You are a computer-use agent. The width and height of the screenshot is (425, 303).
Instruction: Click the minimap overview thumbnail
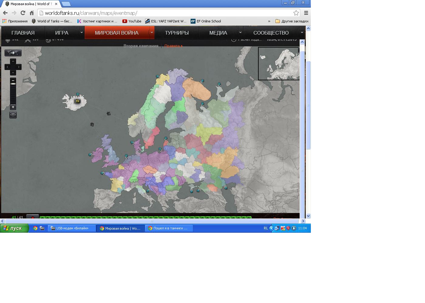(x=279, y=64)
